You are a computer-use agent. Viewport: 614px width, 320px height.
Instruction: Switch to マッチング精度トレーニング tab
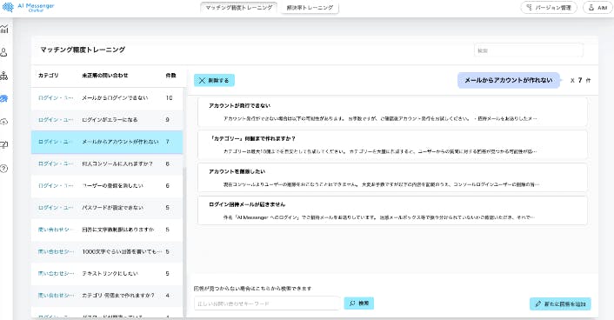239,8
